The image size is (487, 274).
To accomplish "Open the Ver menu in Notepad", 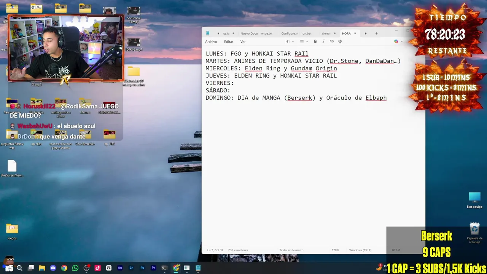I will (x=243, y=41).
